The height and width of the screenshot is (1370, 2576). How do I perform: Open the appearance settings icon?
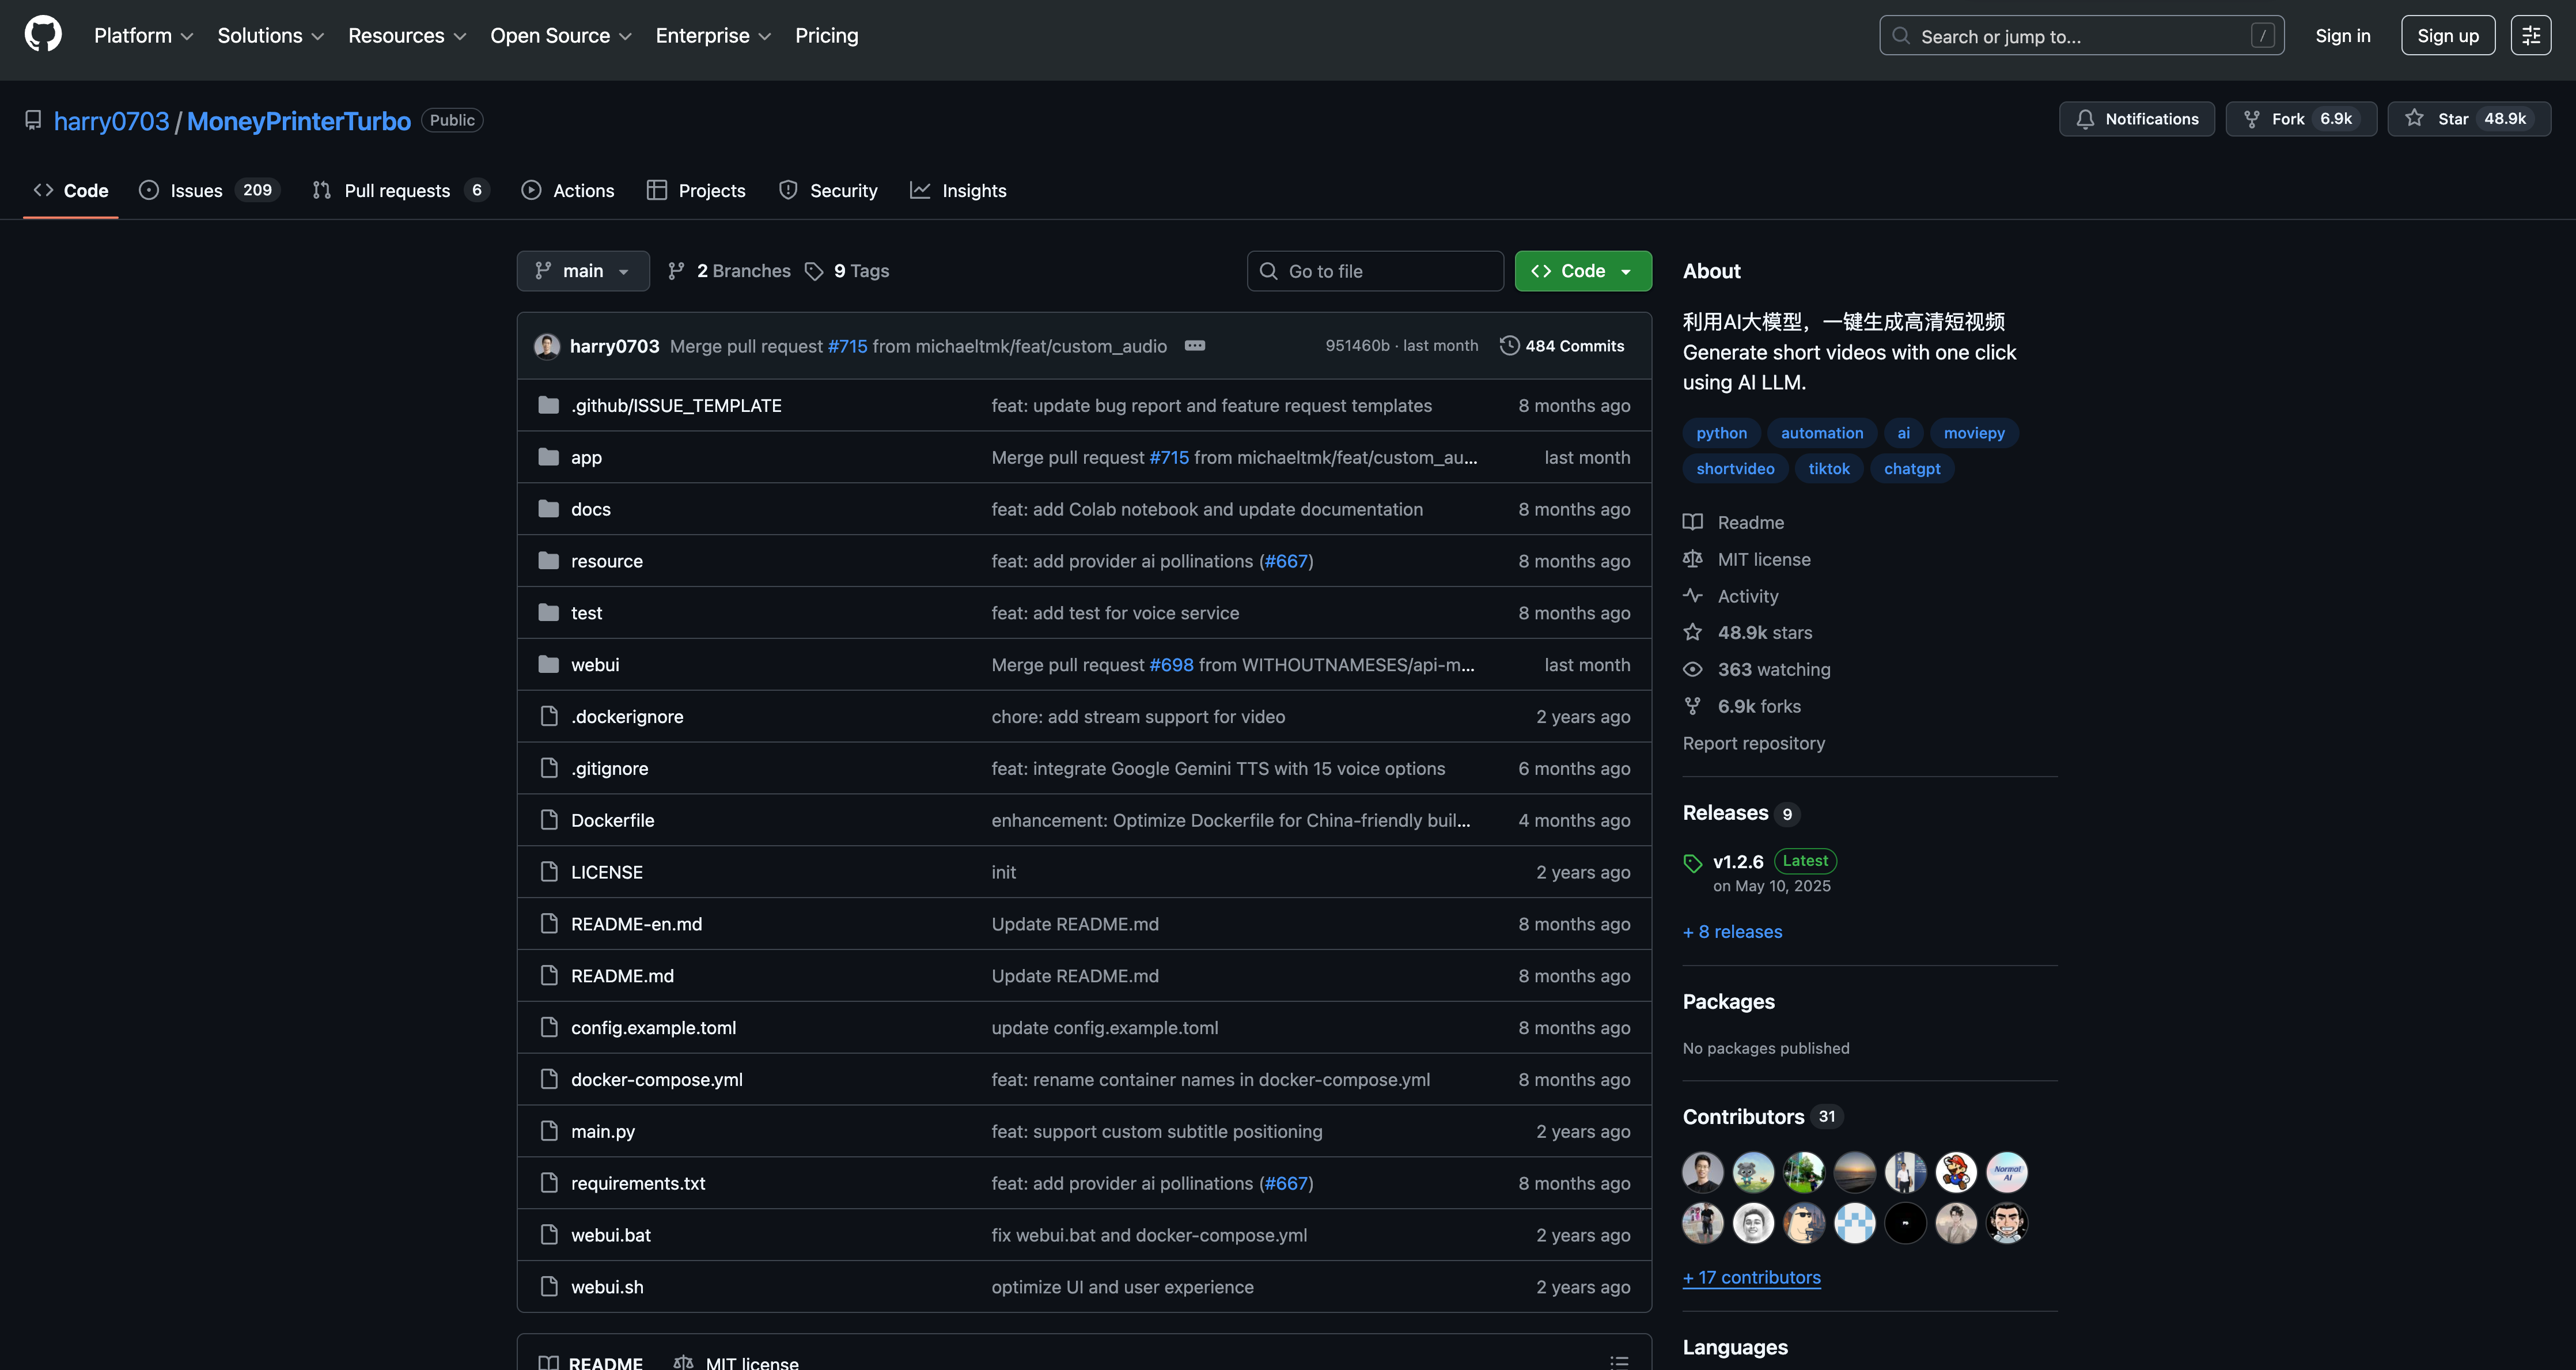click(x=2530, y=36)
